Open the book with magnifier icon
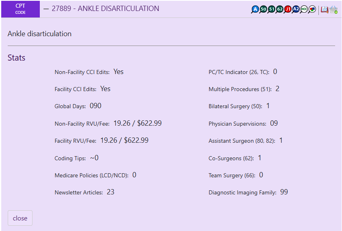The image size is (342, 231). [x=324, y=9]
